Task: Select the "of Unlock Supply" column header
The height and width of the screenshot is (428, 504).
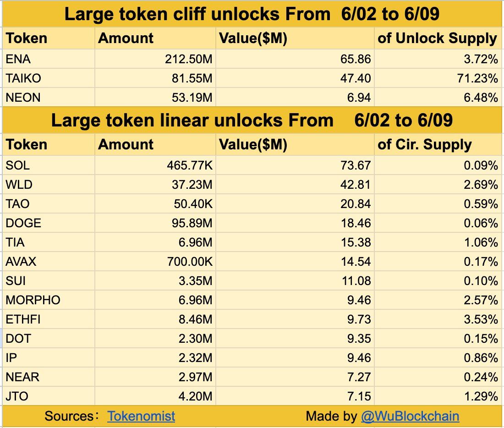Action: [437, 38]
